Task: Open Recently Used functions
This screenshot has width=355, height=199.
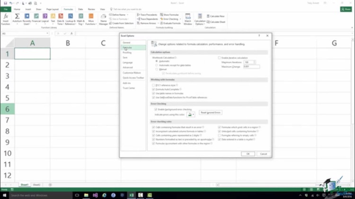Action: coord(27,19)
